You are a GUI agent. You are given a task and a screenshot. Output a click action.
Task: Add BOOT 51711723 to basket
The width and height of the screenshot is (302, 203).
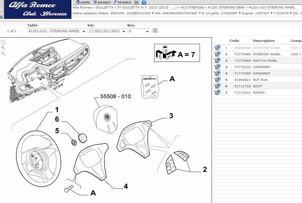(217, 86)
